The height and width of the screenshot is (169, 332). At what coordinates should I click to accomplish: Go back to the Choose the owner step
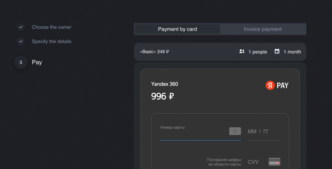pos(52,27)
